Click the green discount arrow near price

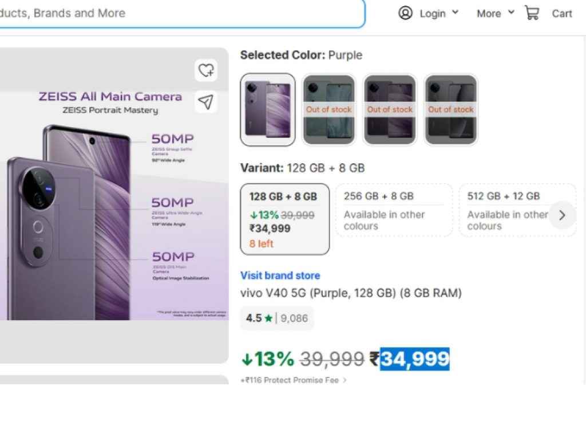[247, 360]
